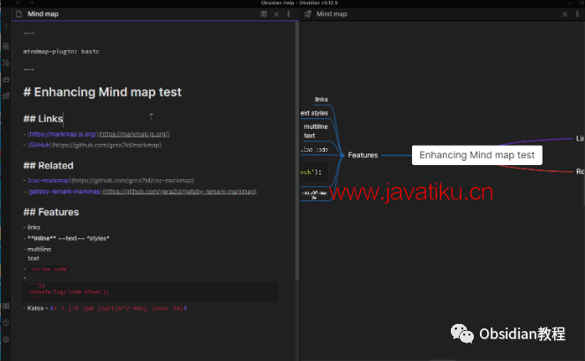585x361 pixels.
Task: Click the inline text styles list line
Action: coord(66,238)
